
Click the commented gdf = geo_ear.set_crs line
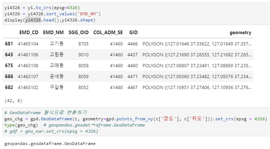click(51, 131)
